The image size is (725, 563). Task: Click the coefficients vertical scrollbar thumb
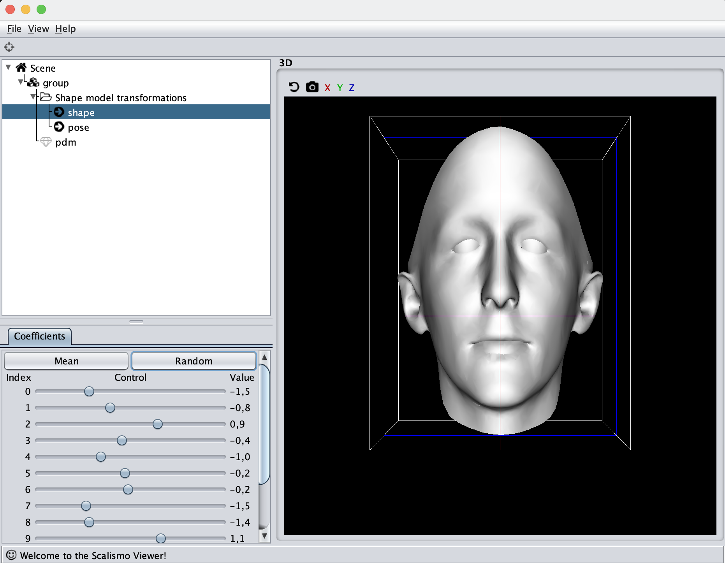(264, 424)
